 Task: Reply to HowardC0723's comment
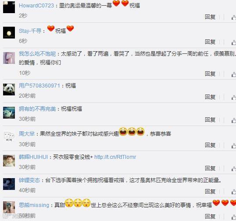(210, 17)
